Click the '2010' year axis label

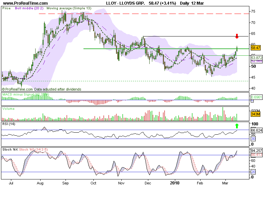point(175,183)
